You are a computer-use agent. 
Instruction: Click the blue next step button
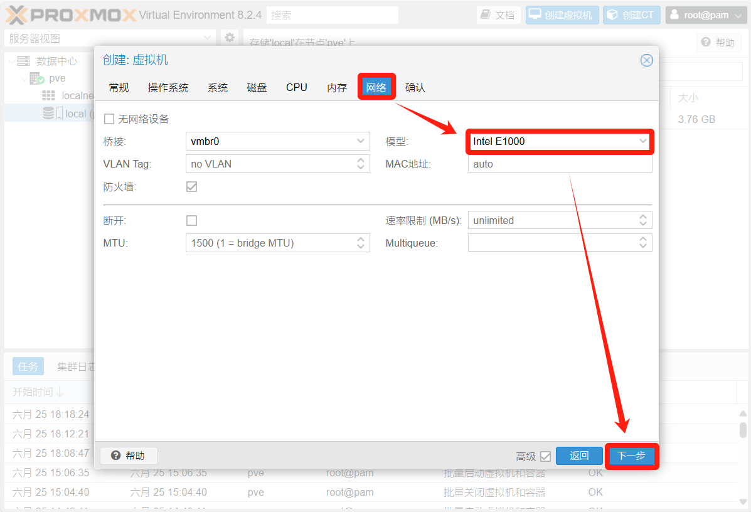631,456
